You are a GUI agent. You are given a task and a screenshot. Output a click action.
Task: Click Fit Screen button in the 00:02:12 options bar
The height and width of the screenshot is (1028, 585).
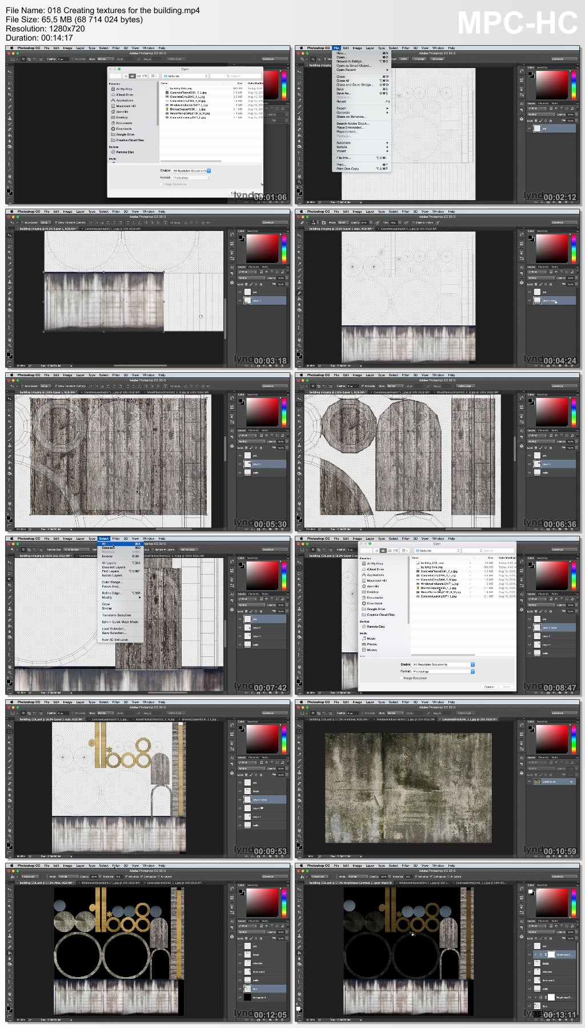[420, 59]
